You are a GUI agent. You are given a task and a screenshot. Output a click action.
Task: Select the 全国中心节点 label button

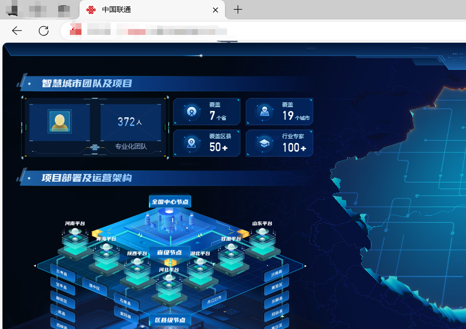(170, 202)
